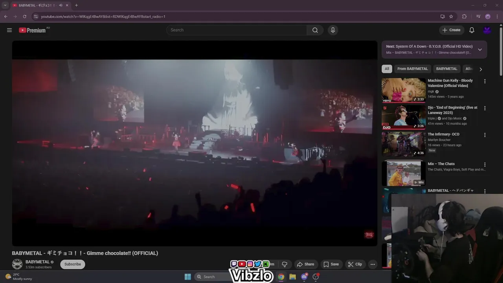Dislike the video
Screen dimensions: 503x283
coord(285,264)
